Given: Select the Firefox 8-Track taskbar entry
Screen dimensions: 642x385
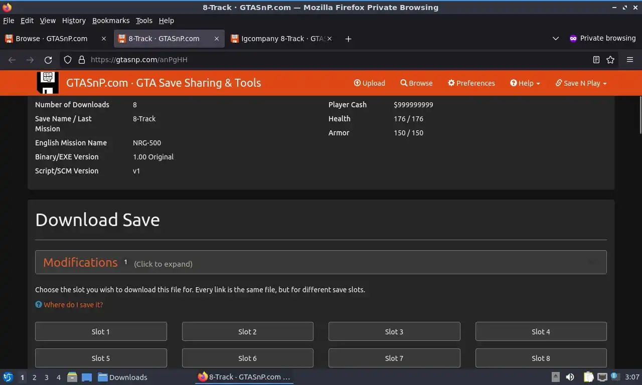Looking at the screenshot, I should [x=244, y=377].
